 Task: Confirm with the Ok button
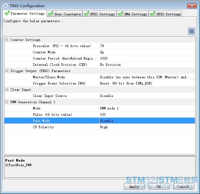[x=159, y=187]
